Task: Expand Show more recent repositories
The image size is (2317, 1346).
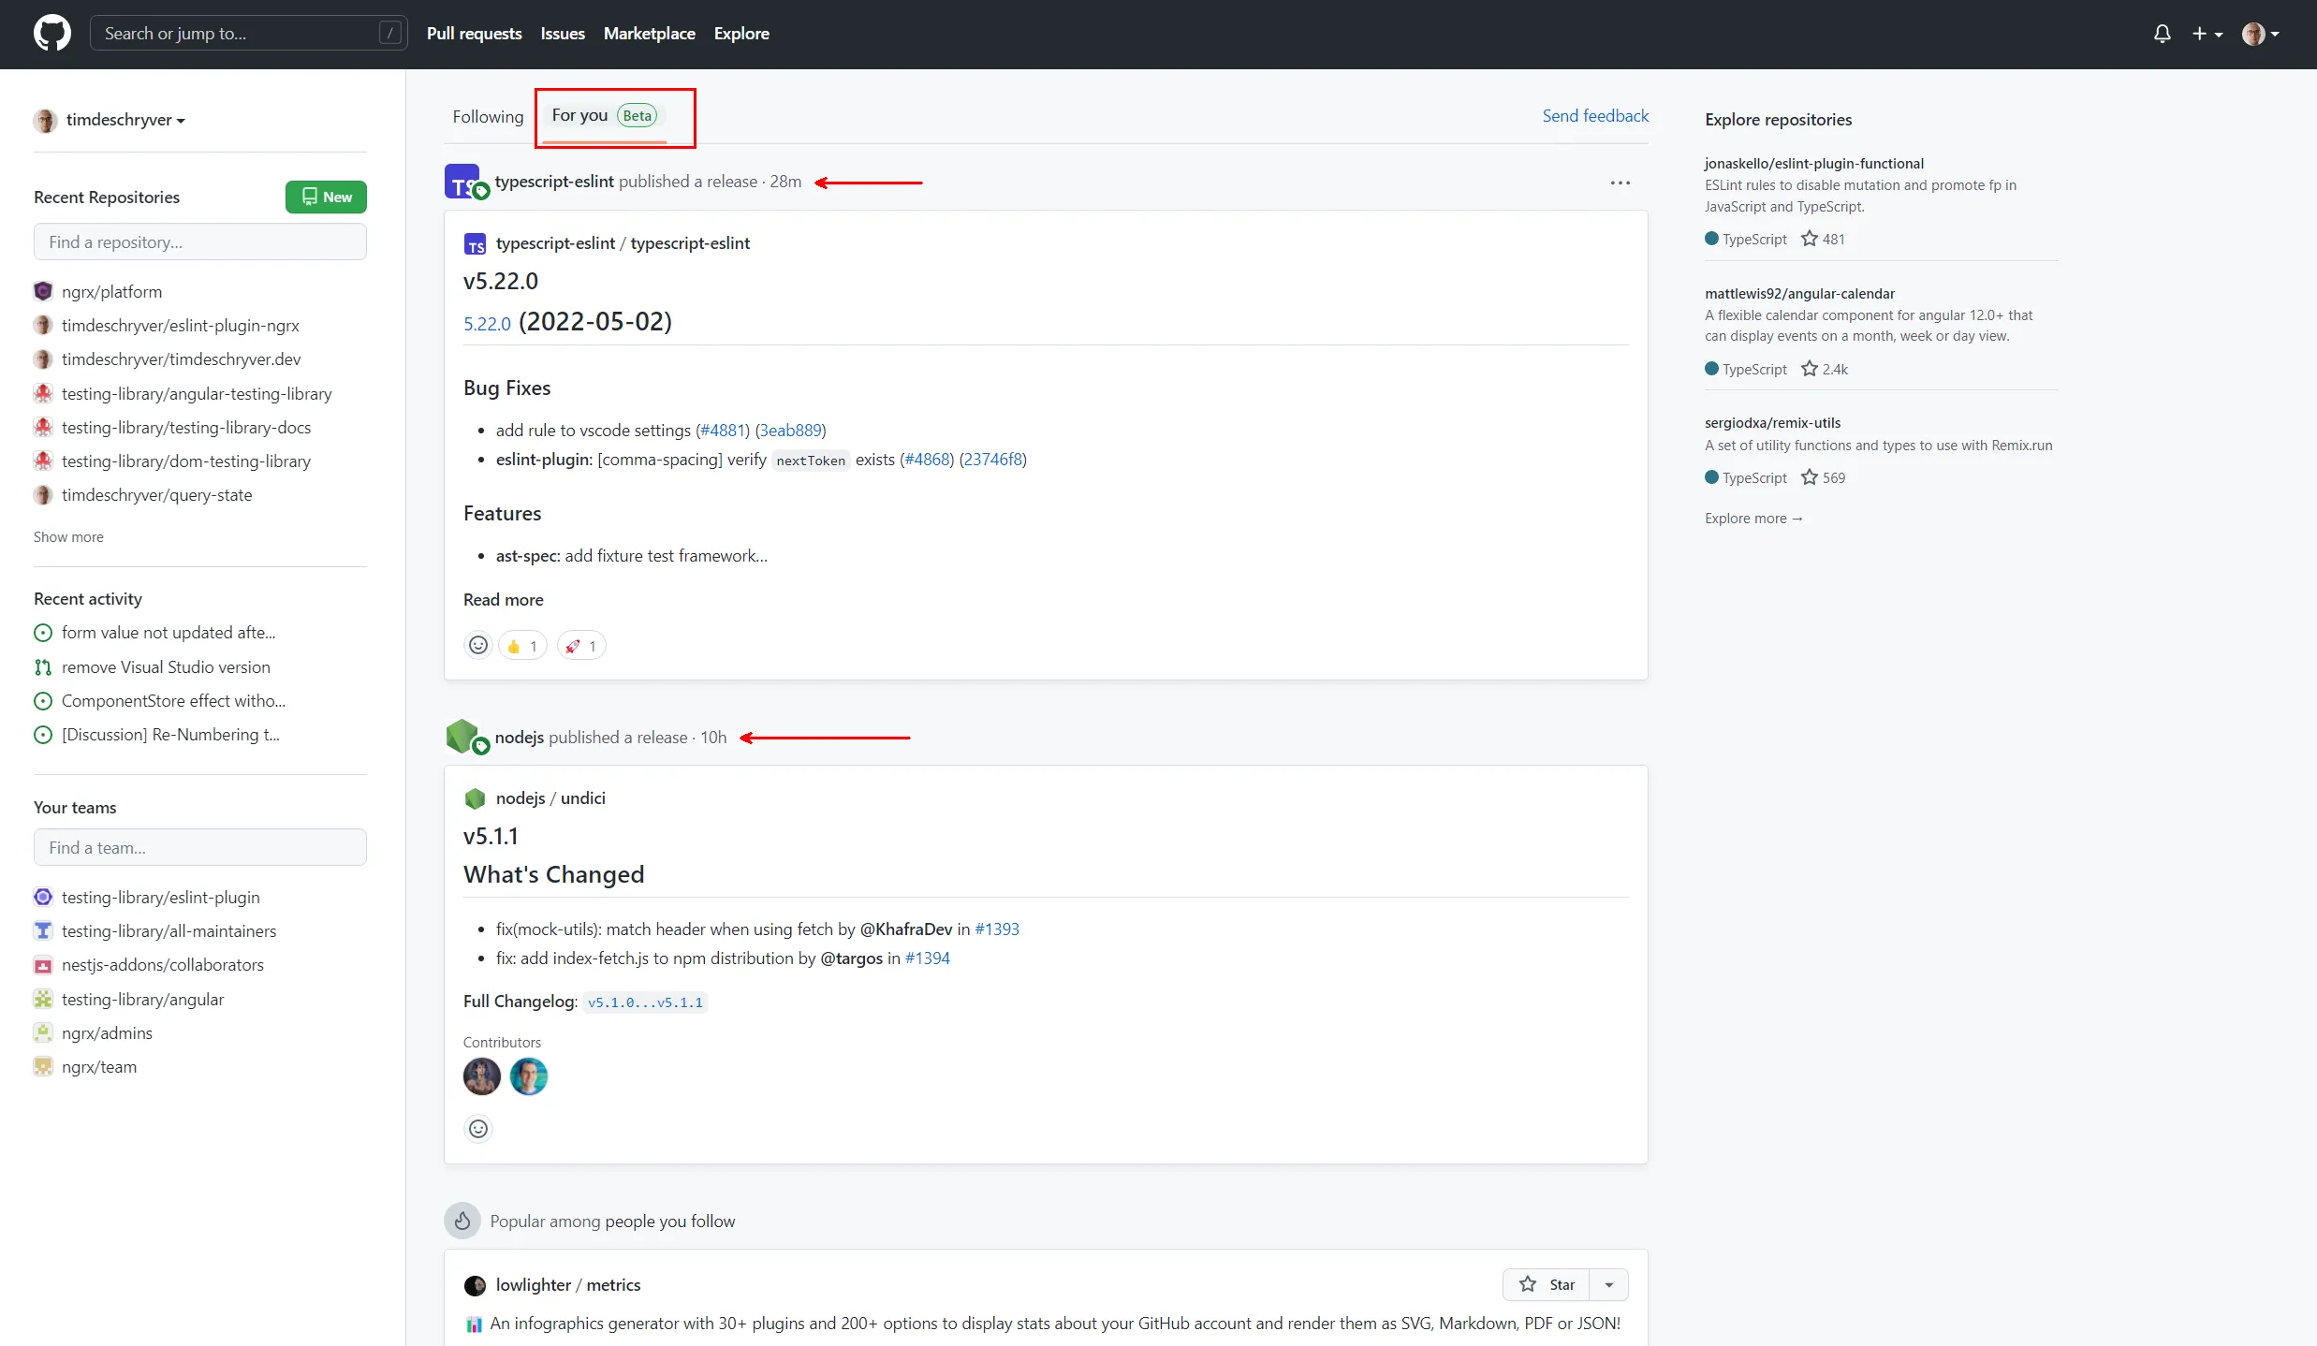Action: click(68, 536)
